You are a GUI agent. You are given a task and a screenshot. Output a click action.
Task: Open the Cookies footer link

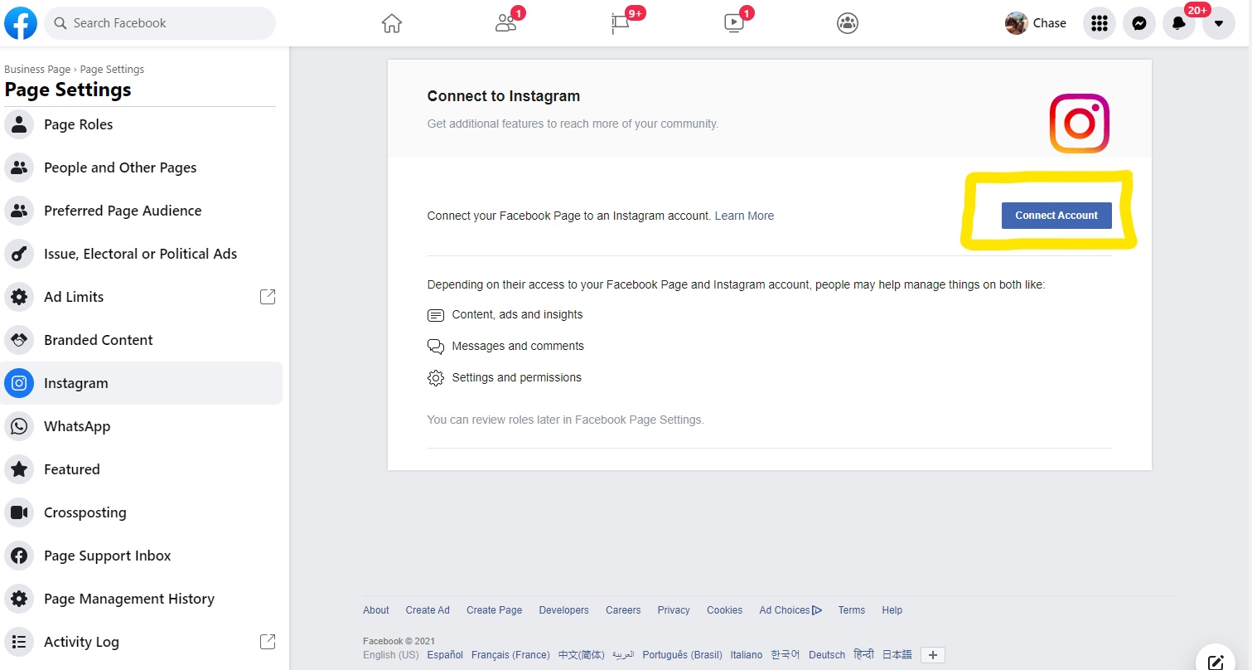(724, 610)
